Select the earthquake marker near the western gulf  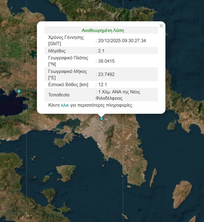(19, 91)
